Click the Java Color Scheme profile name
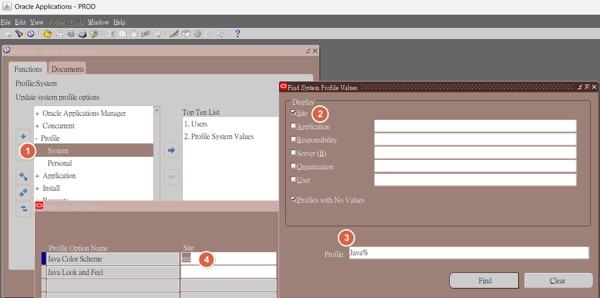The height and width of the screenshot is (298, 600). click(112, 259)
